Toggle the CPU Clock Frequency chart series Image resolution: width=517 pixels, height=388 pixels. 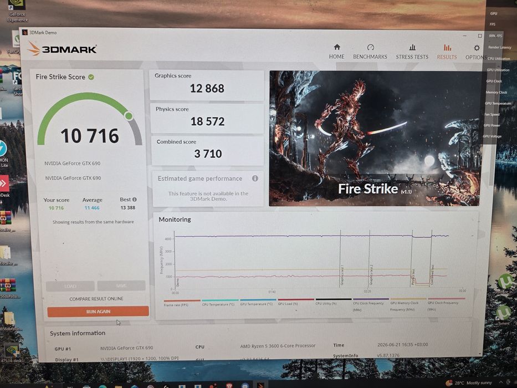[371, 304]
